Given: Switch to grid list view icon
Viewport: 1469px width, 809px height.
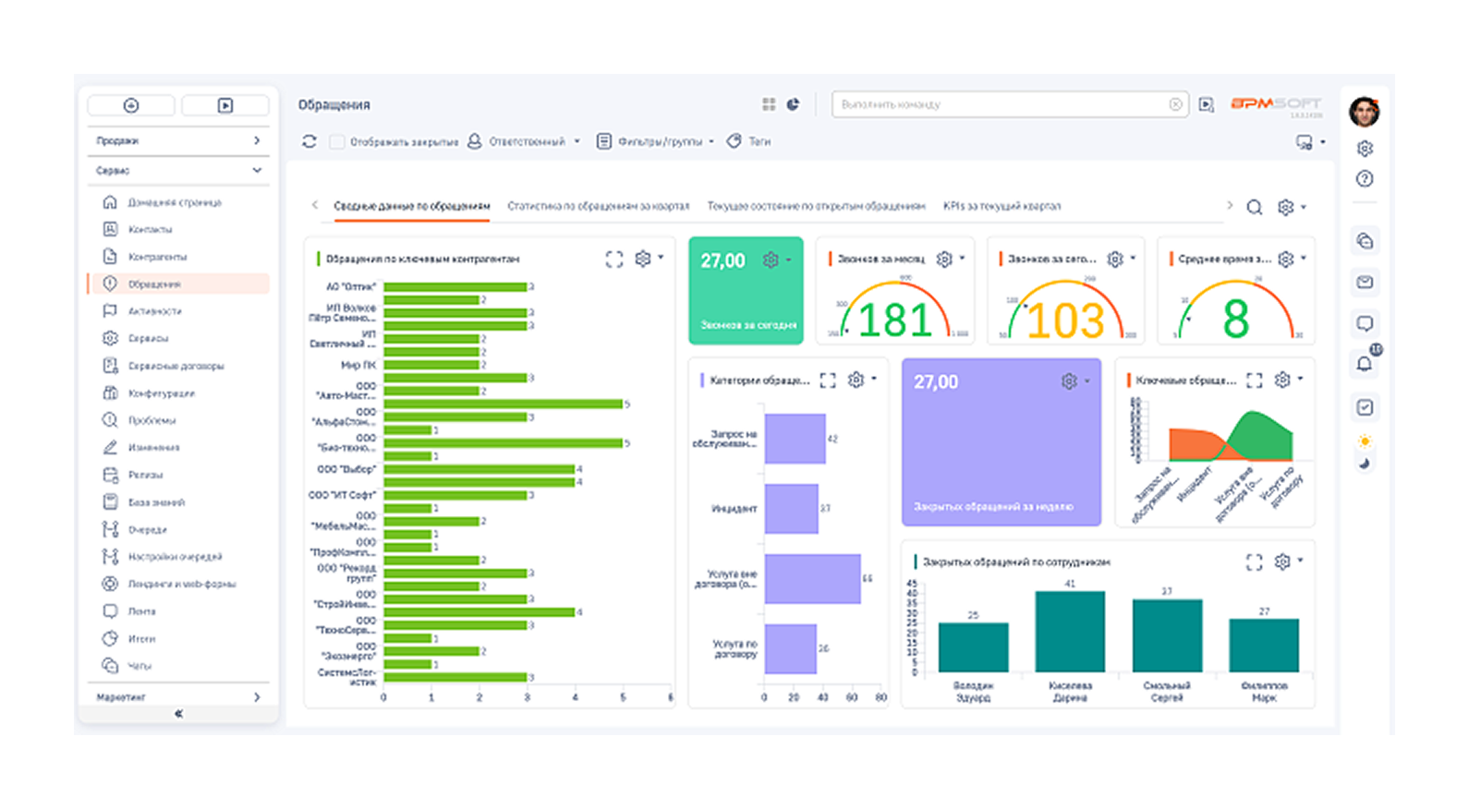Looking at the screenshot, I should click(x=769, y=104).
